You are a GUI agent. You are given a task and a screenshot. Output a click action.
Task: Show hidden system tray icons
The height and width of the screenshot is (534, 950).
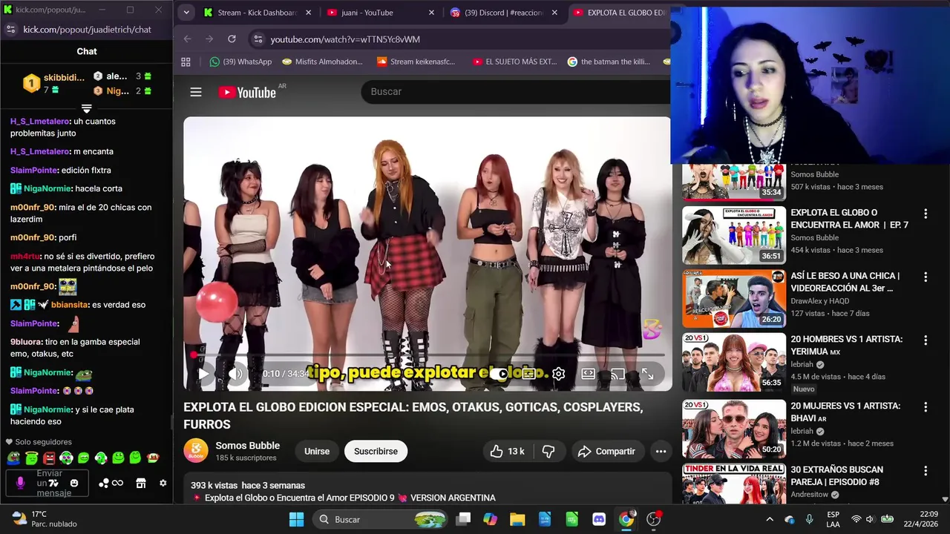point(770,519)
